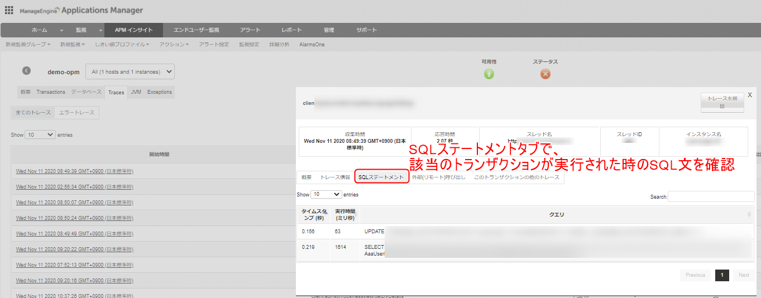Open trace started 02:56:34
This screenshot has height=298, width=761.
(x=75, y=187)
